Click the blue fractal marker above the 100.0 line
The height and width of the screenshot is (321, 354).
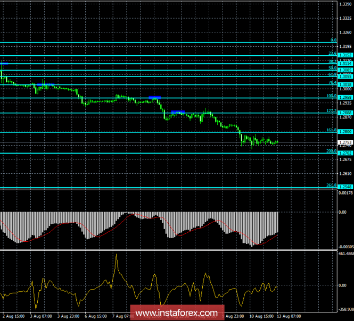(x=154, y=97)
